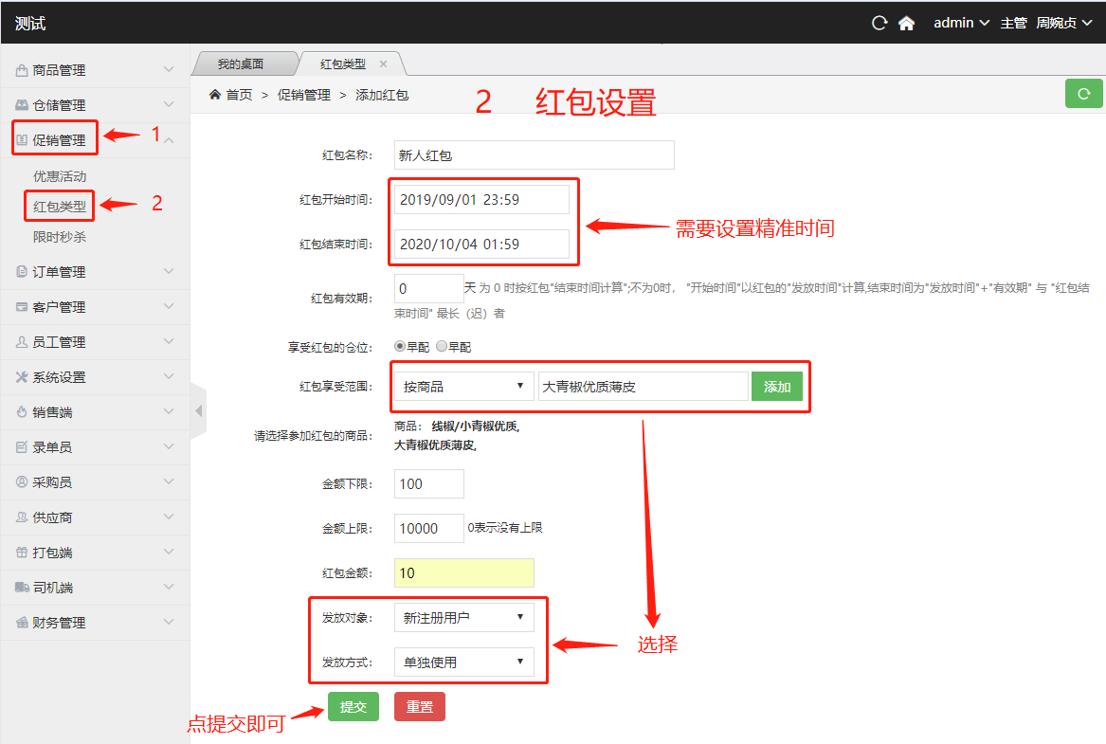Switch to the 我的桌面 tab
The height and width of the screenshot is (744, 1106).
pyautogui.click(x=241, y=64)
